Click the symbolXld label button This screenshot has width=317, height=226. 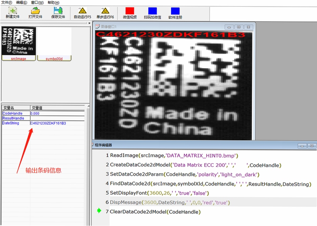point(54,58)
